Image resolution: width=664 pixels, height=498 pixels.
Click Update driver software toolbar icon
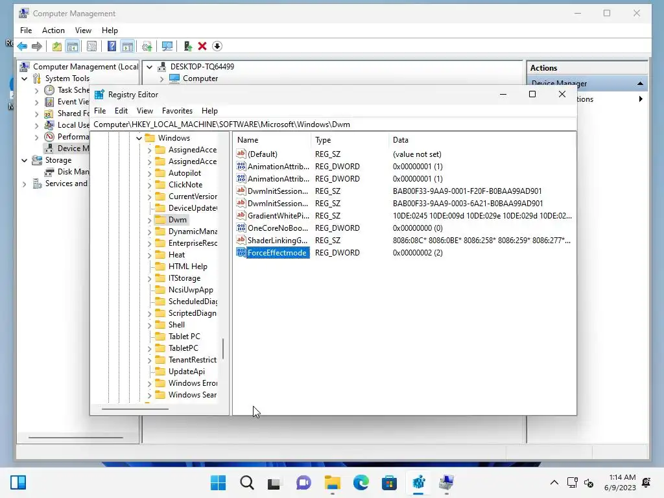tap(147, 46)
